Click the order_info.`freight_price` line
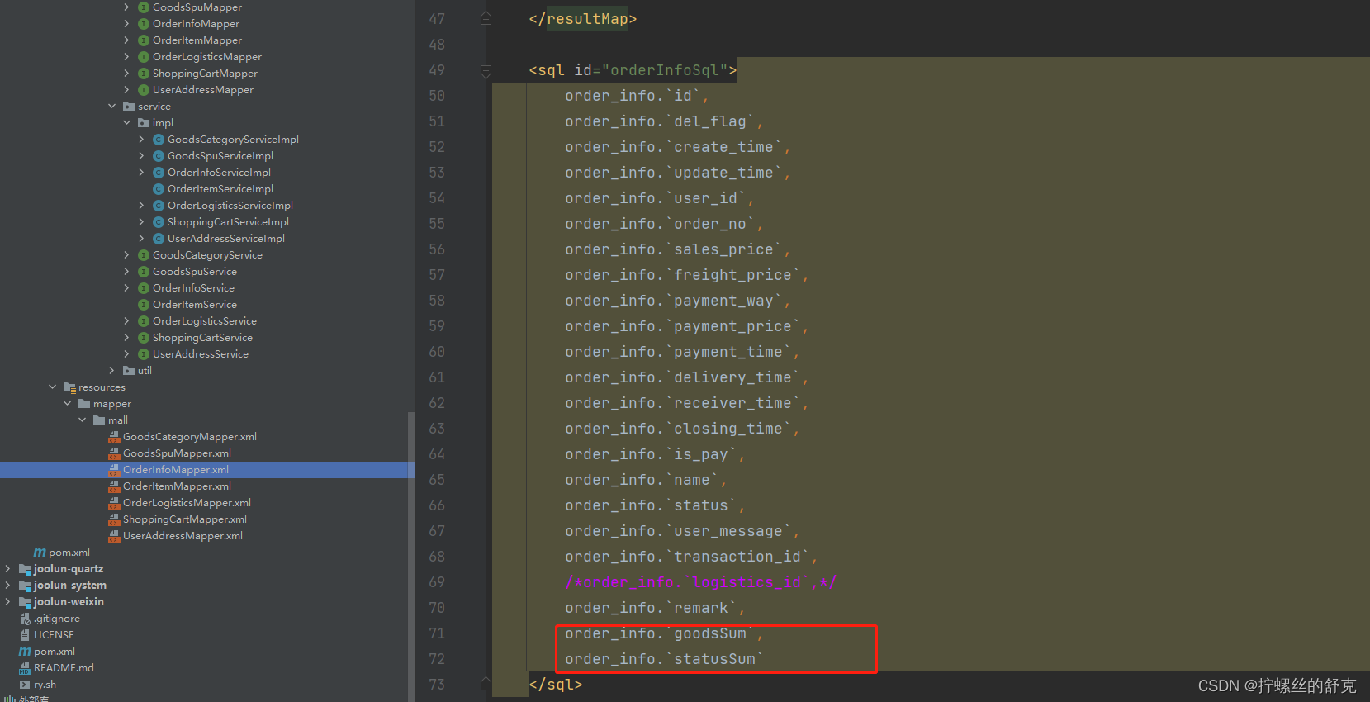 click(686, 275)
